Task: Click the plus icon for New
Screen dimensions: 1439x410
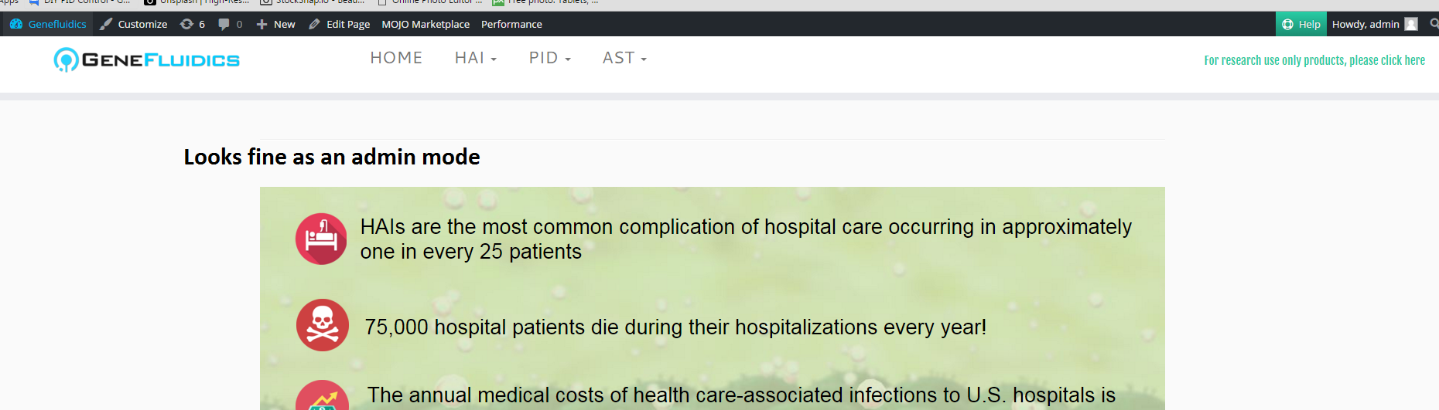Action: coord(262,24)
